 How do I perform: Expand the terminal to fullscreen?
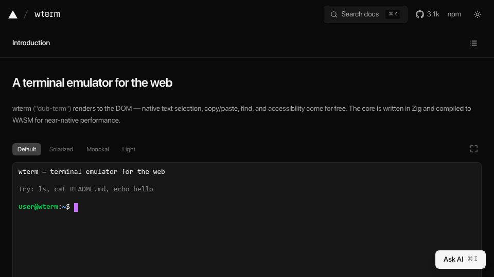click(x=474, y=149)
